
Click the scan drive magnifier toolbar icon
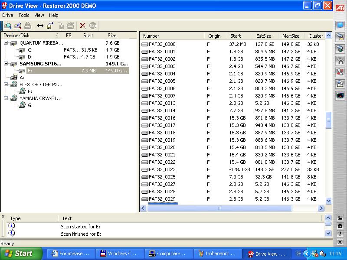pos(8,26)
